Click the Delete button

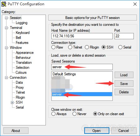[x=124, y=92]
